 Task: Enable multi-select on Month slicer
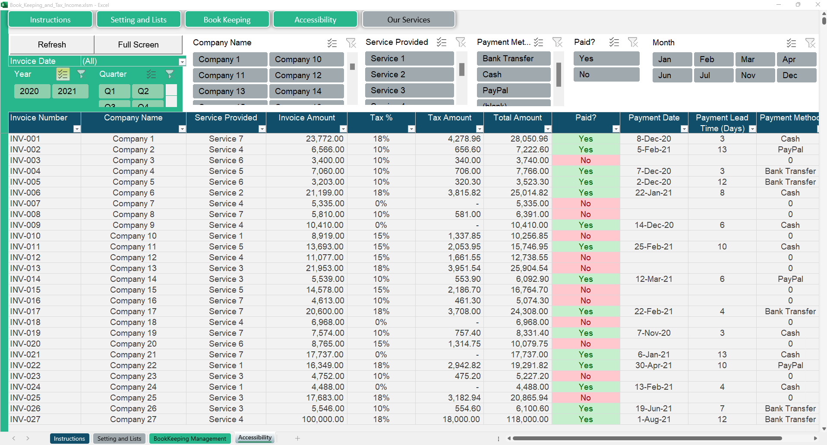point(791,43)
